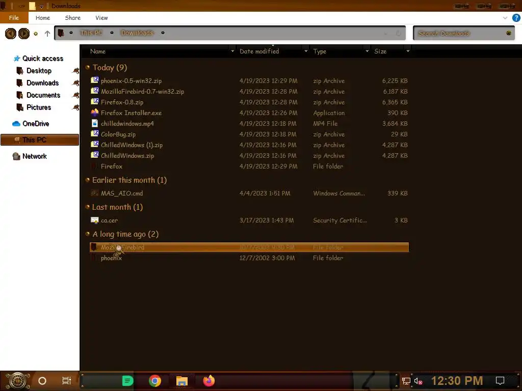Select the ColorBug.zip archive icon
This screenshot has width=522, height=391.
coord(95,134)
